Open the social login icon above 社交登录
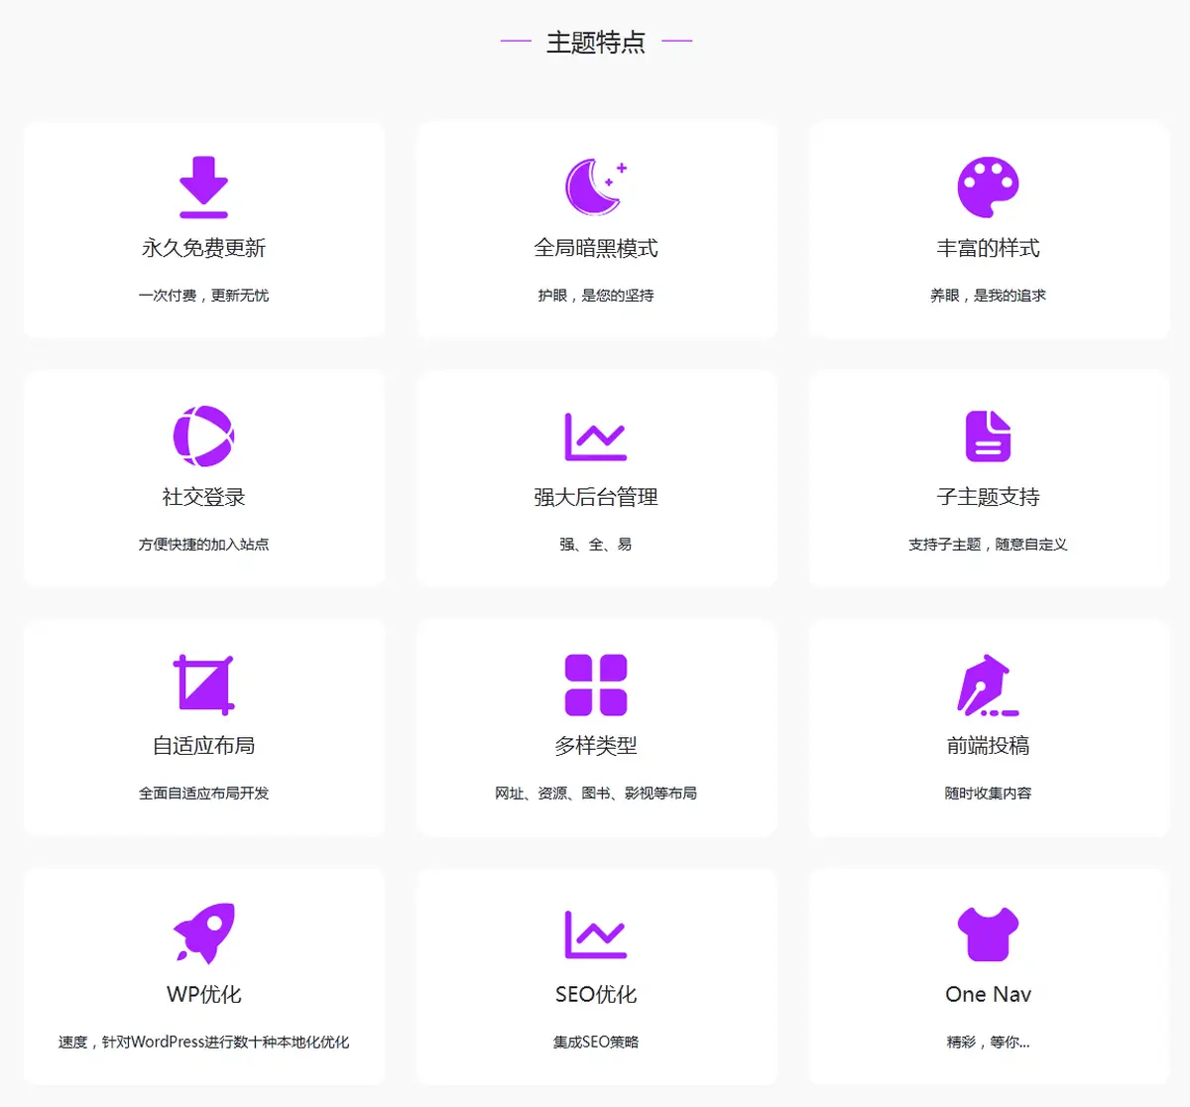Screen dimensions: 1190x1107 tap(203, 435)
